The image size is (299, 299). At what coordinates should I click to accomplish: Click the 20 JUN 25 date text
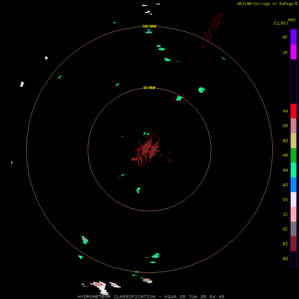pyautogui.click(x=193, y=297)
